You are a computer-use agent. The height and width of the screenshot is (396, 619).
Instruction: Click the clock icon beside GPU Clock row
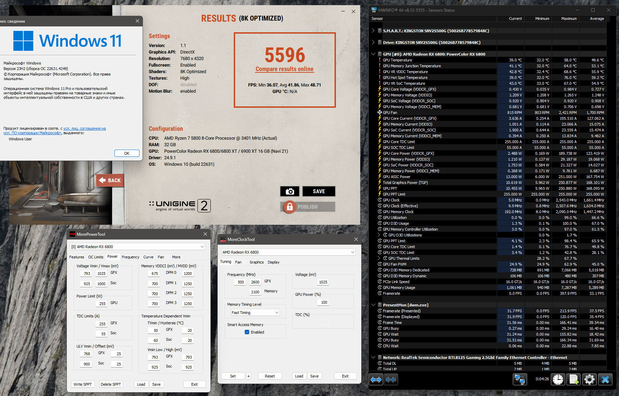(x=380, y=200)
